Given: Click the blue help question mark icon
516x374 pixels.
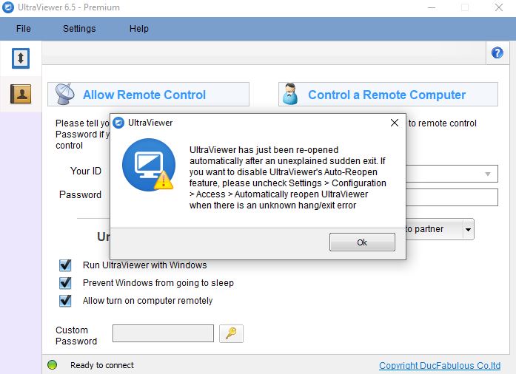Looking at the screenshot, I should (x=497, y=53).
